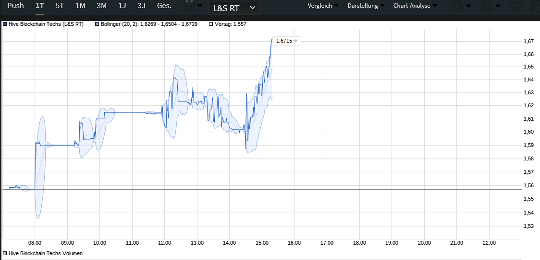Click the partially visible icon right of the printer
The width and height of the screenshot is (540, 260).
(535, 6)
